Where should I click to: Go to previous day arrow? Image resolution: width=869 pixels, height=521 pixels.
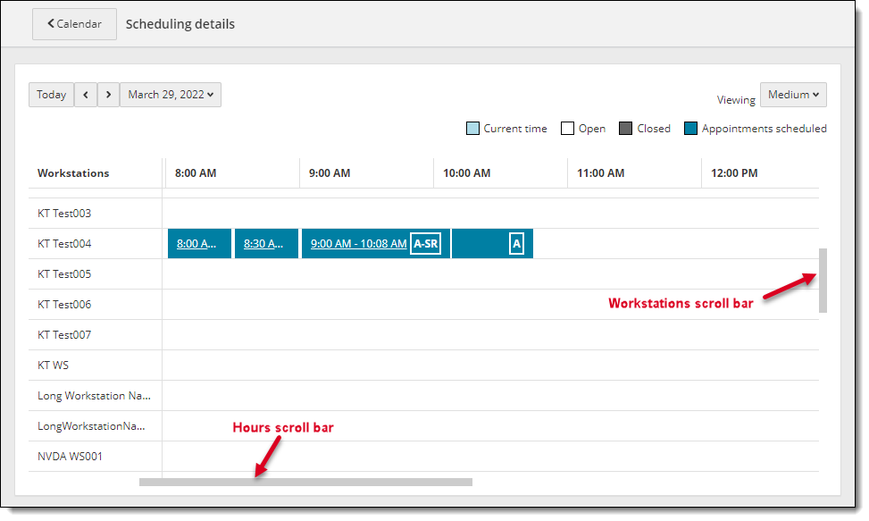tap(86, 95)
